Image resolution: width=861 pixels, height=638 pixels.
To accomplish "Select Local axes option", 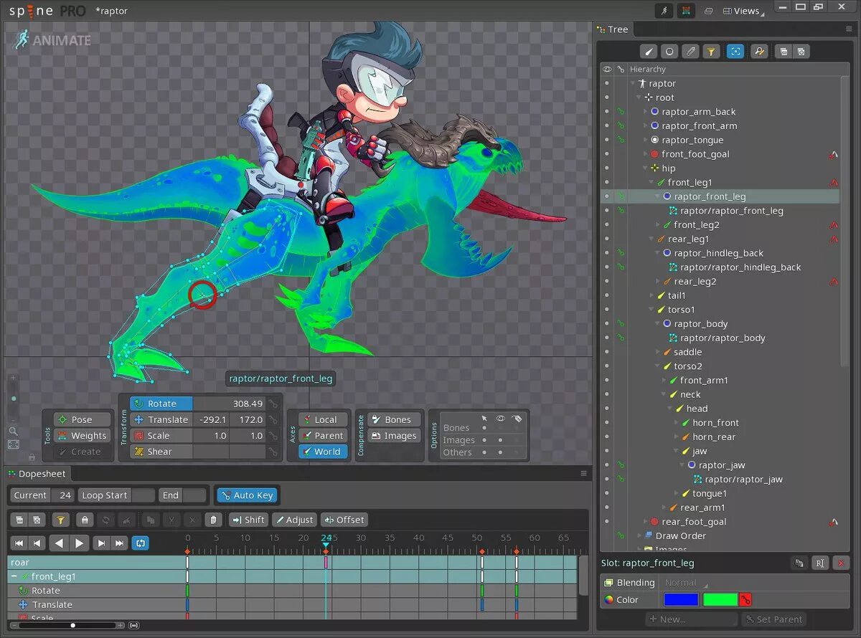I will [323, 419].
